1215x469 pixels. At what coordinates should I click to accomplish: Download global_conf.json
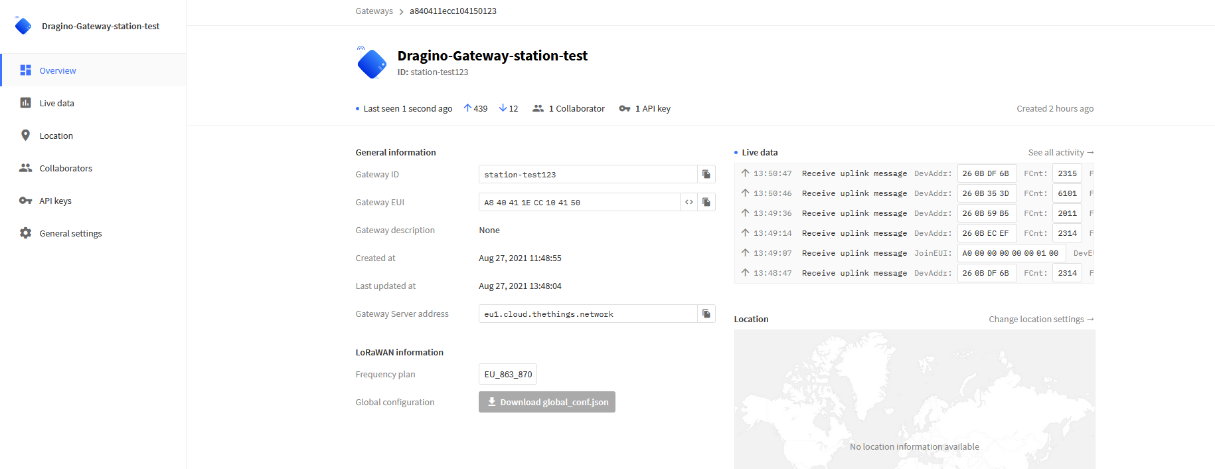click(547, 402)
